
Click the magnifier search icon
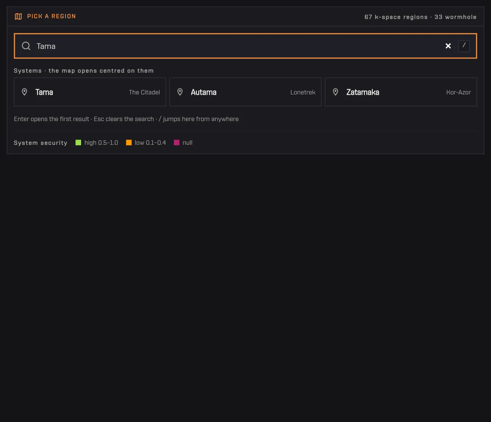[x=26, y=46]
